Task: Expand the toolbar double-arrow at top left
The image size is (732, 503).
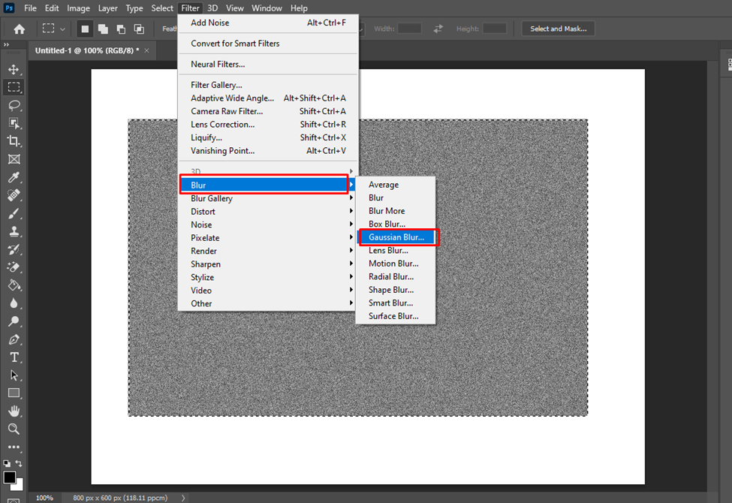Action: pos(7,45)
